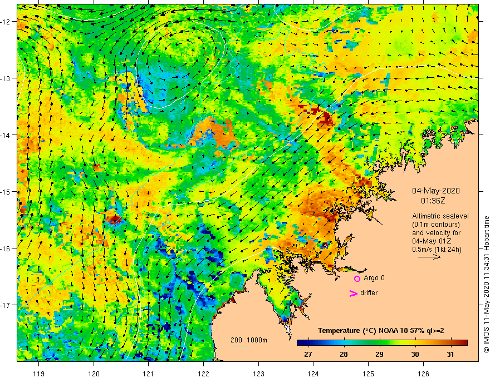The height and width of the screenshot is (378, 490).
Task: Click the 'Argo 0' legend label
Action: pyautogui.click(x=374, y=278)
